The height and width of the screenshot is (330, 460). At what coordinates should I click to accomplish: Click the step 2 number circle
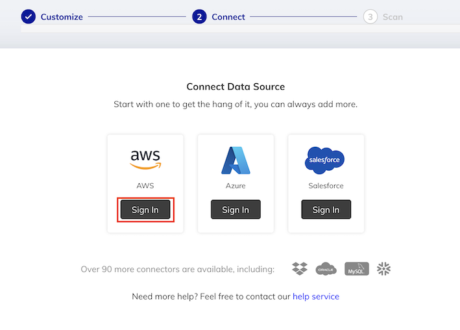[199, 17]
